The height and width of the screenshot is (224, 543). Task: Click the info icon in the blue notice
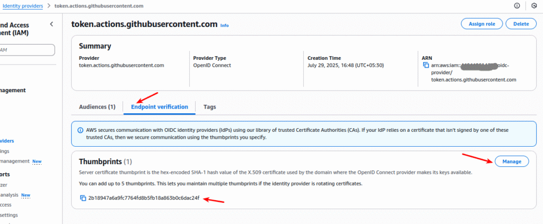tap(80, 130)
